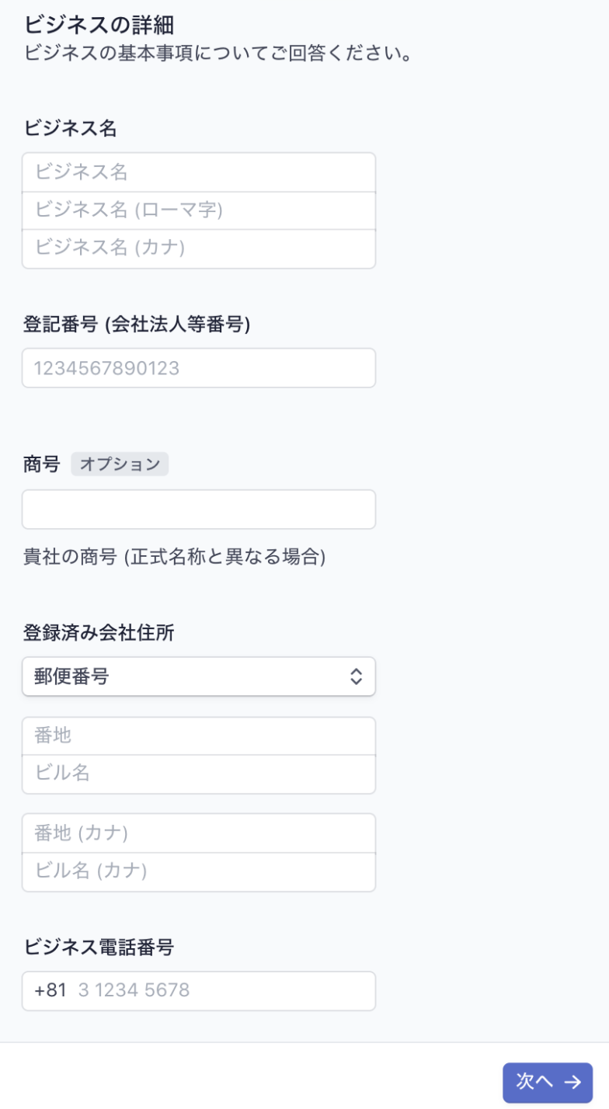The width and height of the screenshot is (609, 1109).
Task: Click the ビル名 (カナ) field
Action: 199,871
